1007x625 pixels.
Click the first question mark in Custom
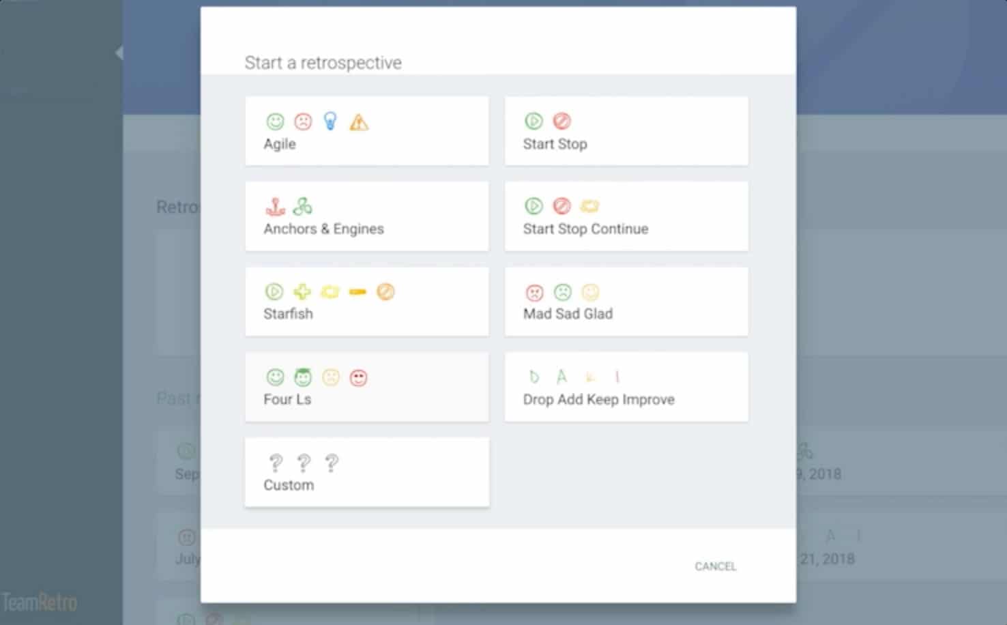(x=276, y=463)
